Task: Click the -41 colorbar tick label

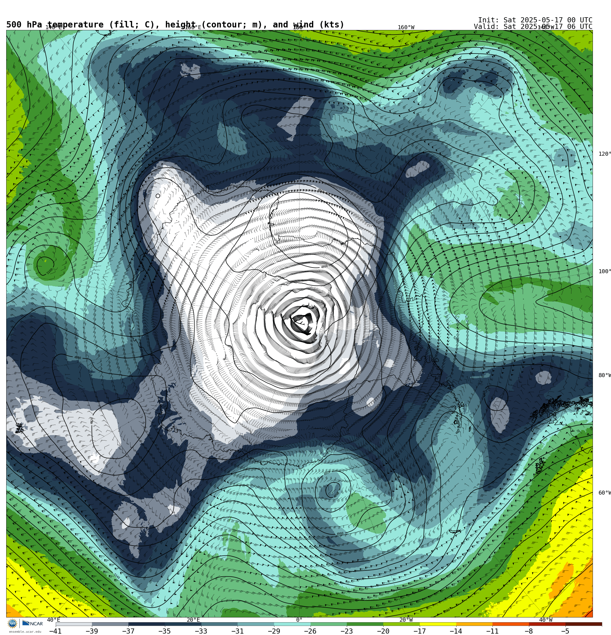Action: (x=55, y=631)
